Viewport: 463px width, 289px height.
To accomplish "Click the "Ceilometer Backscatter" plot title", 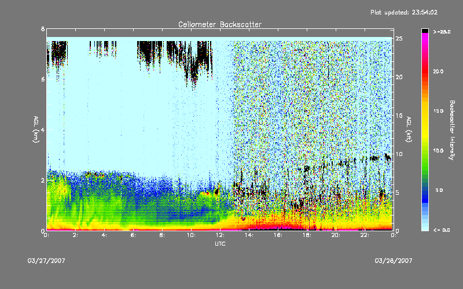I will (220, 24).
